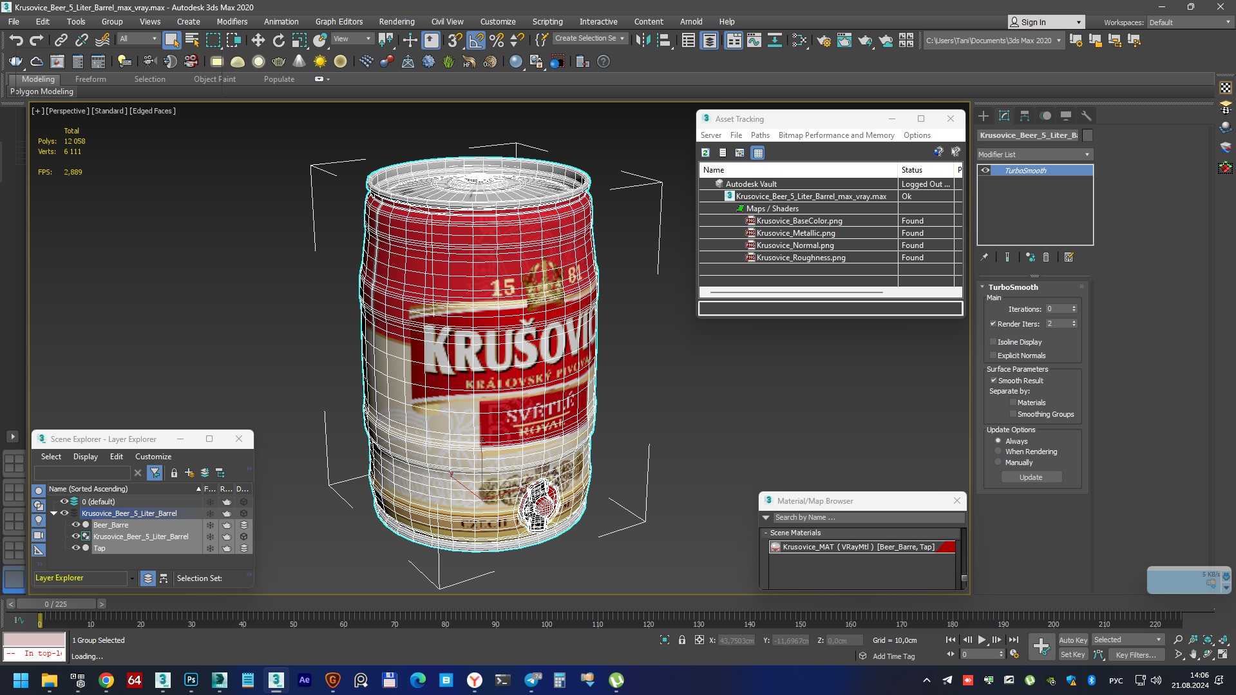1236x695 pixels.
Task: Select the Select and Link tool
Action: (61, 40)
